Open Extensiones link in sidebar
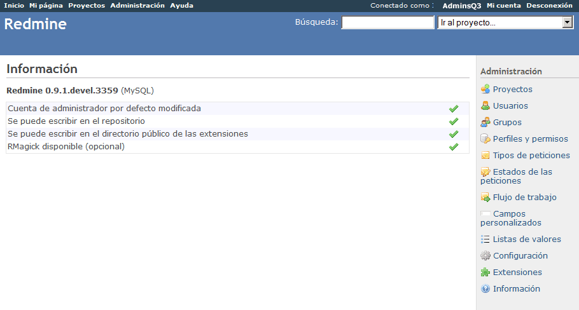The image size is (579, 310). (x=517, y=272)
